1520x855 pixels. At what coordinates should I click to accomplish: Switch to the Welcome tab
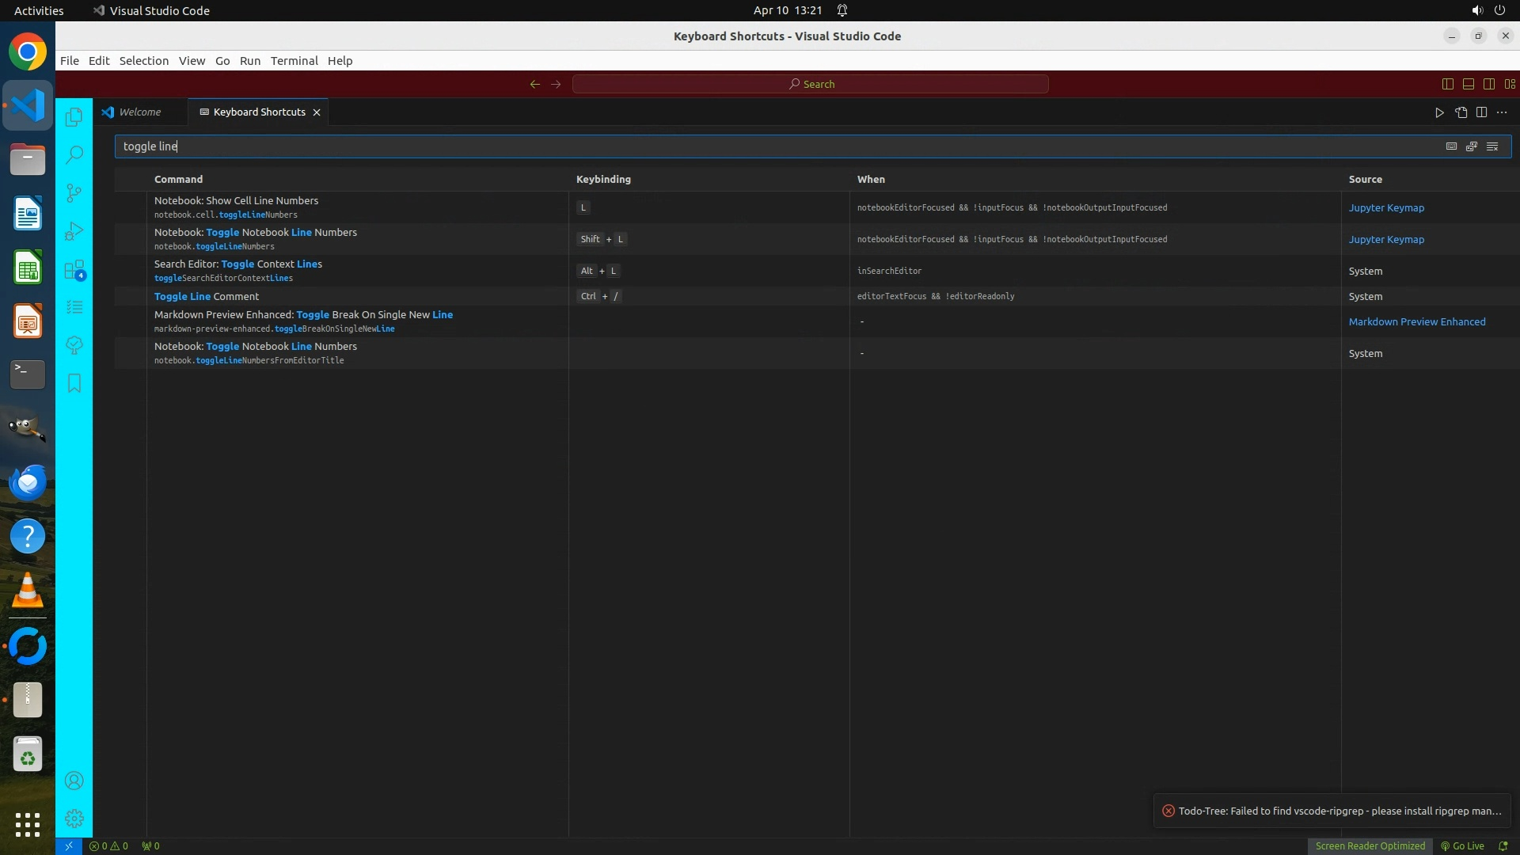click(139, 112)
